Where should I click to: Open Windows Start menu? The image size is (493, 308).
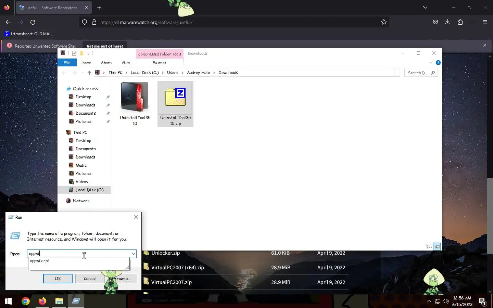pyautogui.click(x=8, y=301)
